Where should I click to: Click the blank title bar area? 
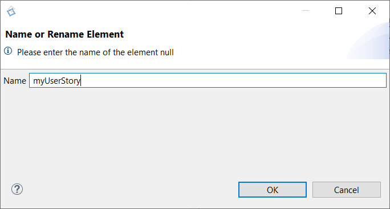154,11
